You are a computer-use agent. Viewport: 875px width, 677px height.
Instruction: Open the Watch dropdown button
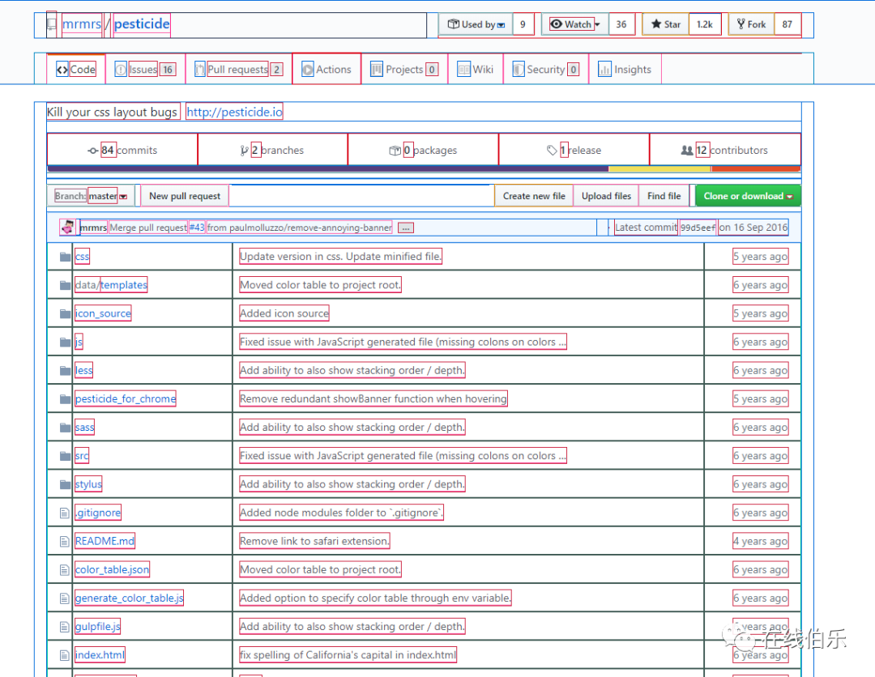[x=574, y=24]
